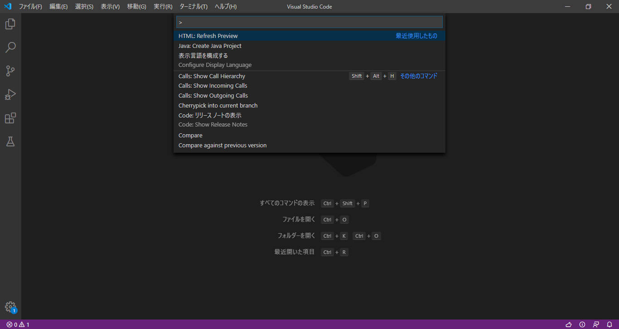The image size is (619, 329).
Task: Open the Extensions view
Action: tap(10, 118)
